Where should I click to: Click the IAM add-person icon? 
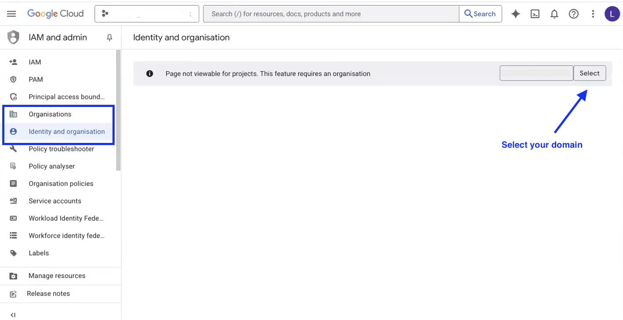pyautogui.click(x=14, y=62)
